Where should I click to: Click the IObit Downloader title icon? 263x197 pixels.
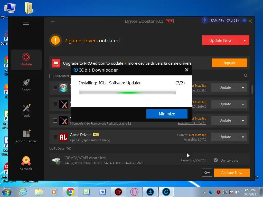(76, 70)
